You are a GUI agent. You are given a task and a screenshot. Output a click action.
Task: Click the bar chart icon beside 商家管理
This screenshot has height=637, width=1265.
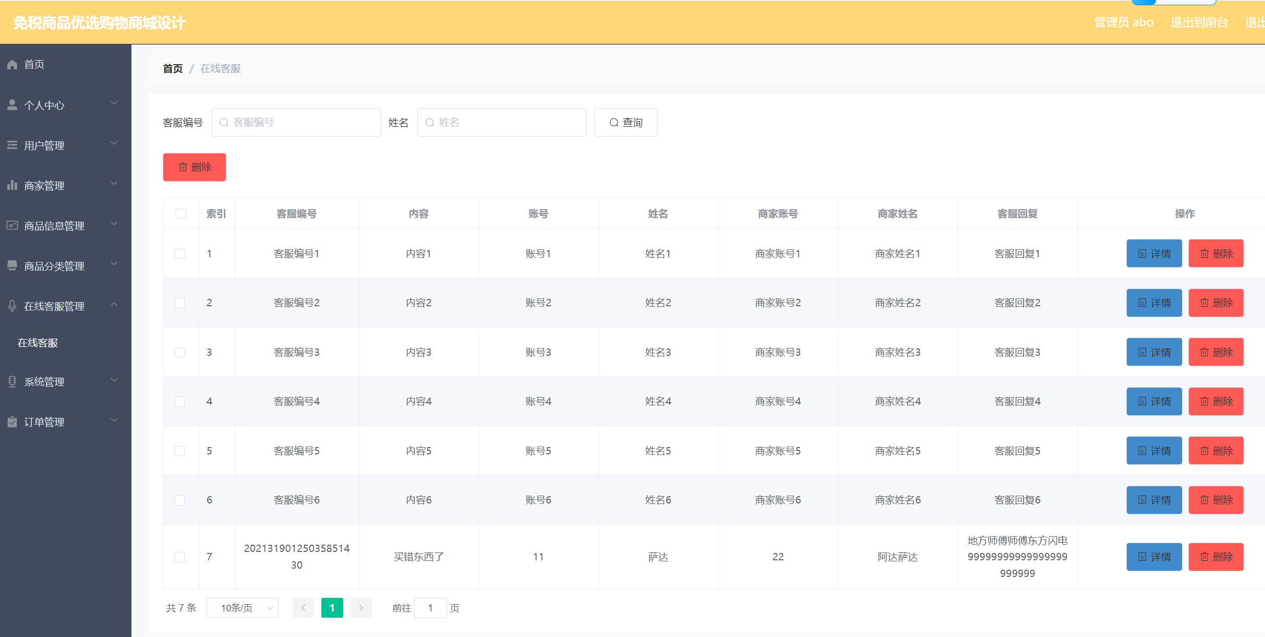pos(12,185)
